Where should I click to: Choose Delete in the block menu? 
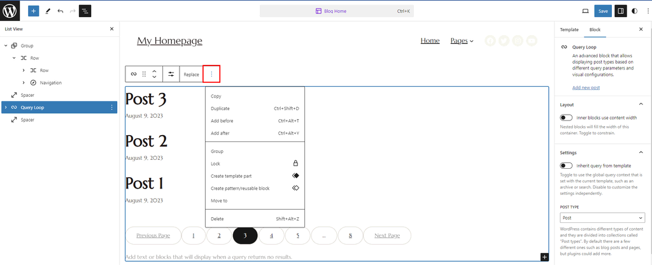(x=217, y=219)
